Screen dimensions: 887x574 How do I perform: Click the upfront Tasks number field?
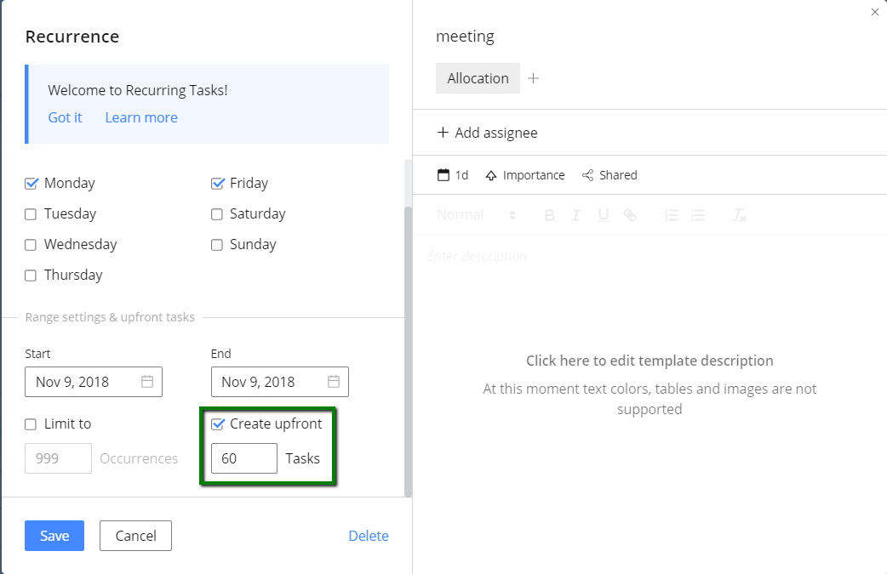243,458
